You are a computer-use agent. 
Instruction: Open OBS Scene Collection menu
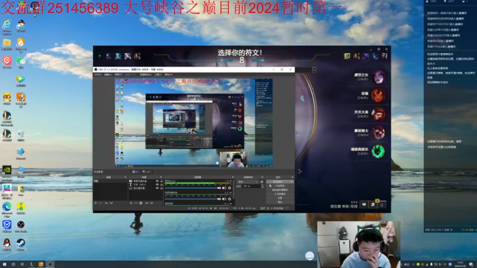coord(145,75)
